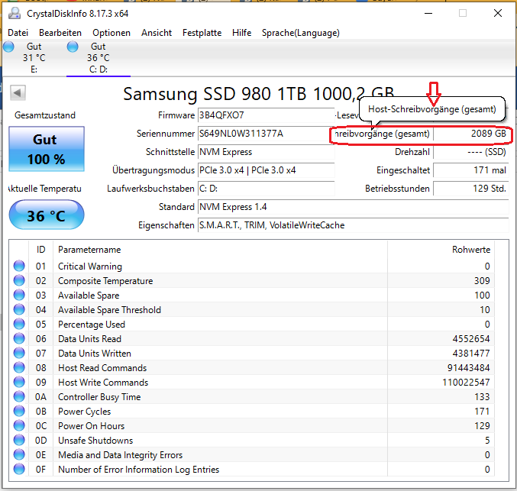
Task: Click the Eigenschaften field with S.M.A.R.T., TRIM
Action: tap(353, 225)
